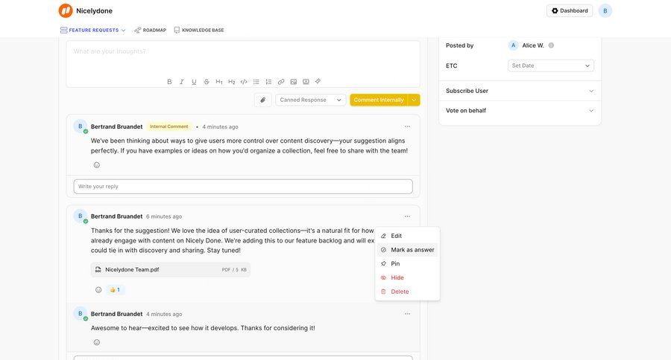Screen dimensions: 671x360
Task: Click the Nicelydone orange logo
Action: [66, 10]
